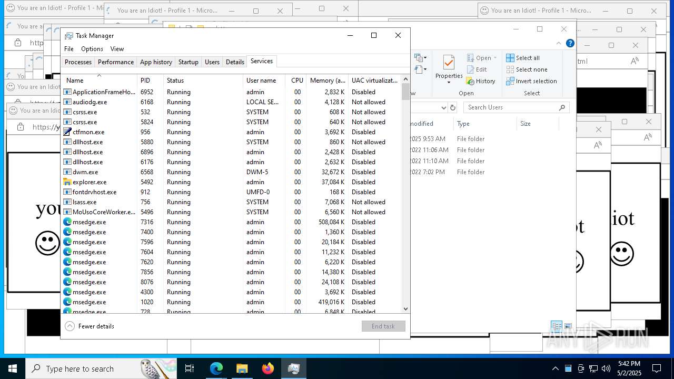Viewport: 674px width, 379px height.
Task: Open Properties in the File Explorer ribbon
Action: (449, 69)
